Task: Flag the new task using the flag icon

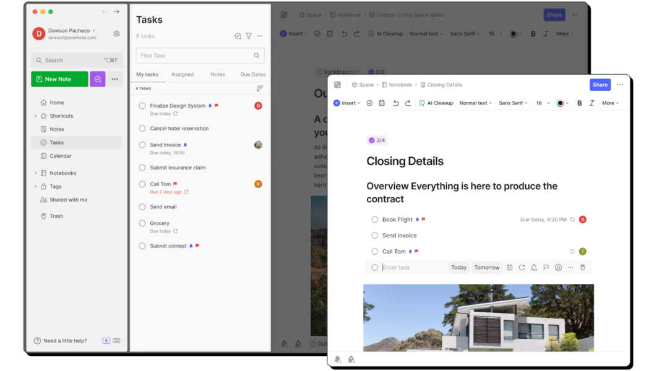Action: (x=546, y=267)
